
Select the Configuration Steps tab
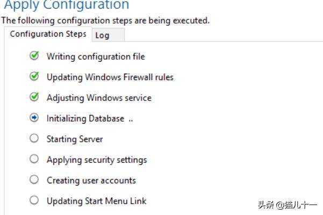coord(48,34)
